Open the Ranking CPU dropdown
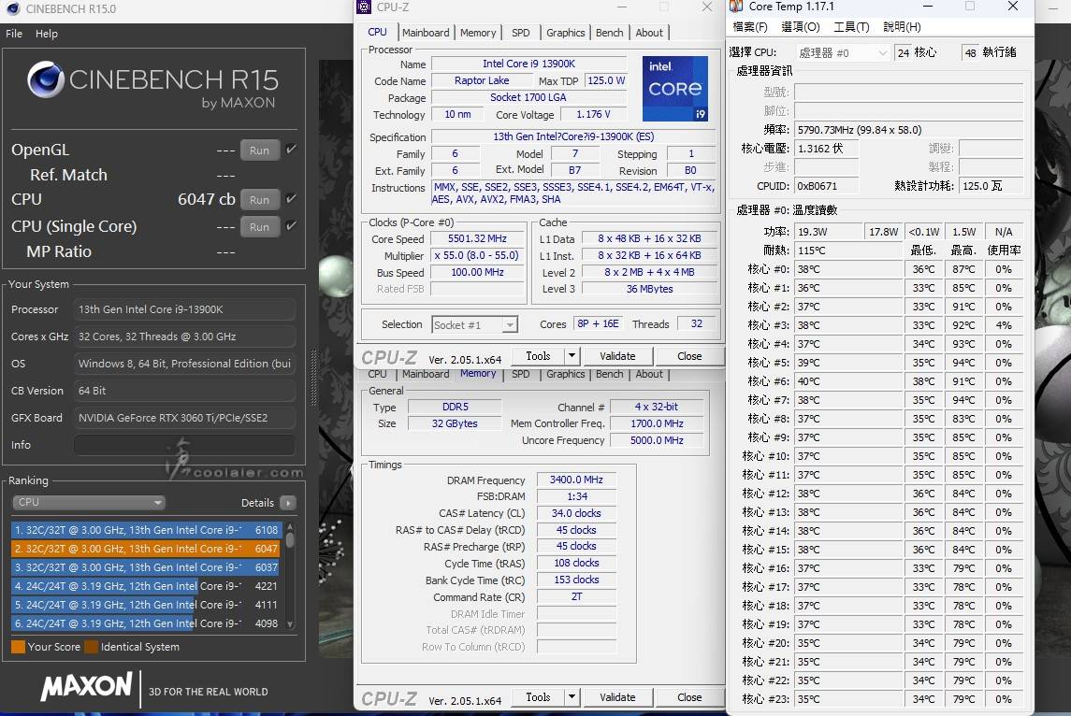The width and height of the screenshot is (1071, 716). 89,502
